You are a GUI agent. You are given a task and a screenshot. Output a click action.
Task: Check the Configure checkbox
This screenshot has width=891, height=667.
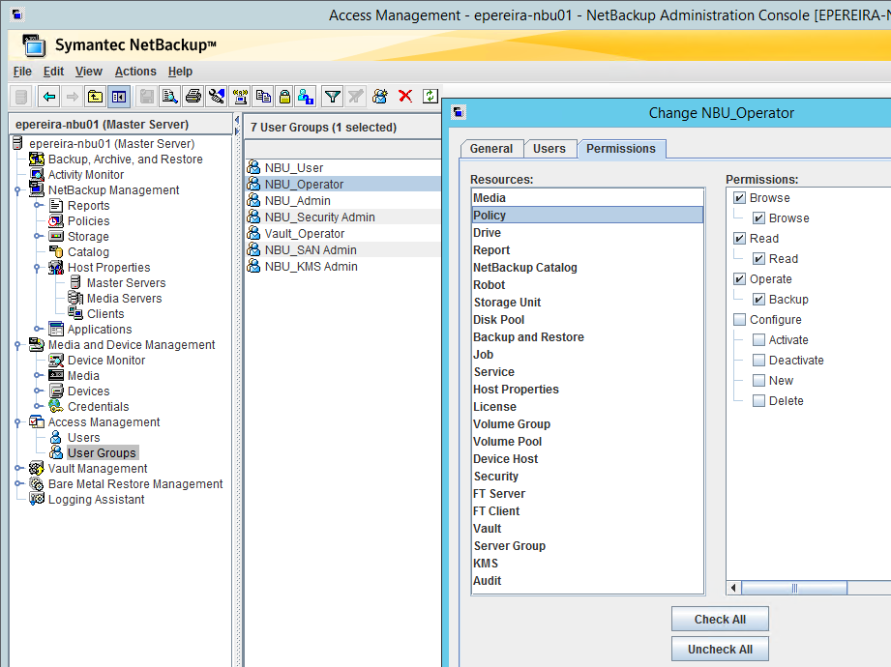point(739,320)
